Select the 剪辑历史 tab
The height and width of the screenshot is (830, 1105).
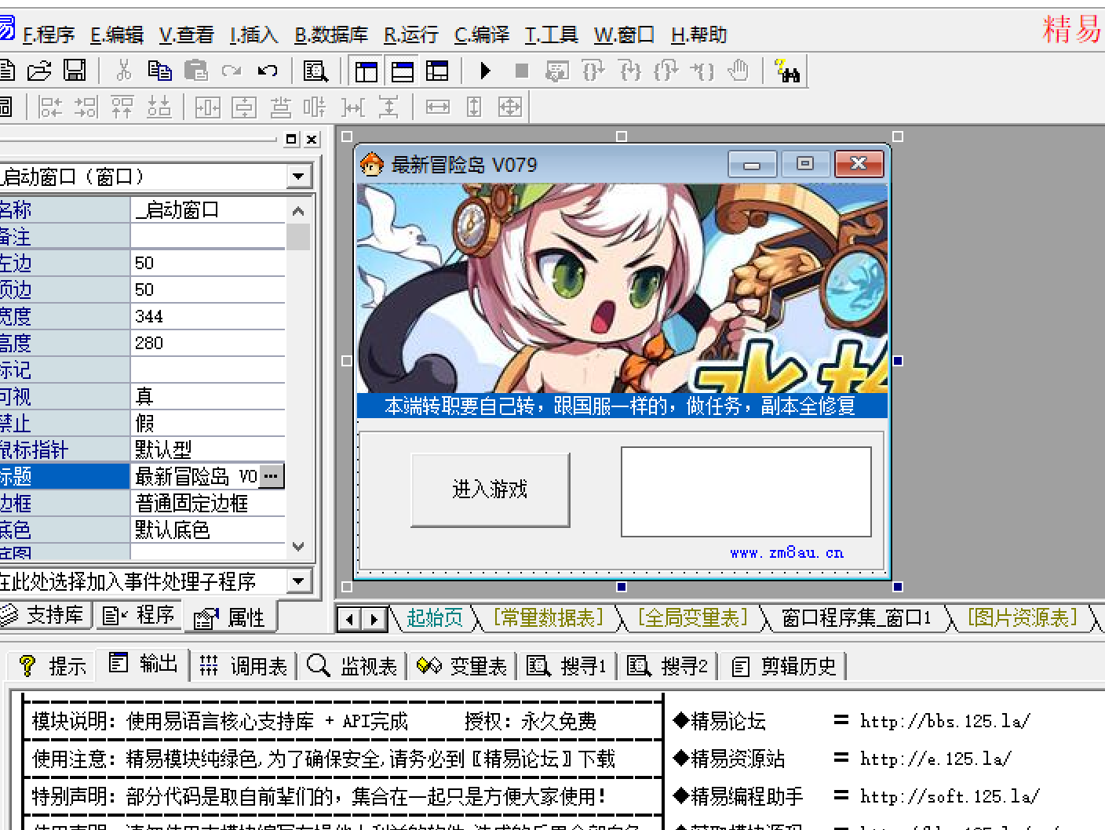[784, 666]
